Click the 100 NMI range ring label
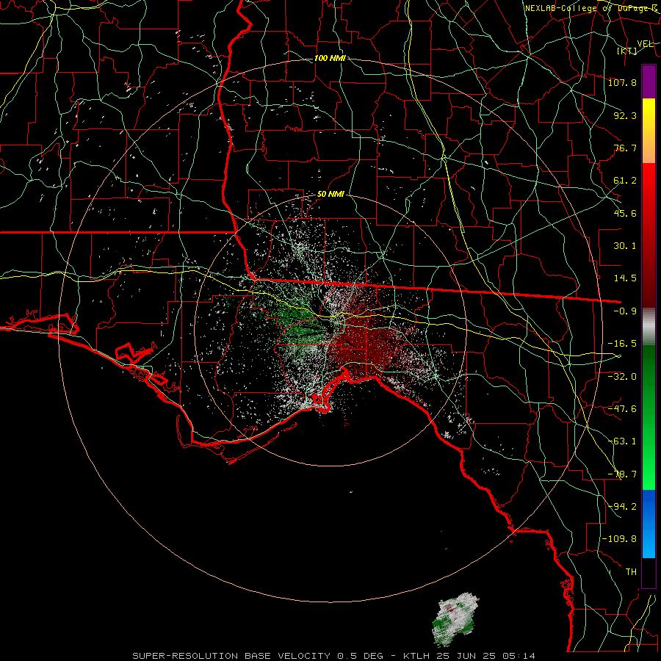The height and width of the screenshot is (661, 661). click(330, 58)
